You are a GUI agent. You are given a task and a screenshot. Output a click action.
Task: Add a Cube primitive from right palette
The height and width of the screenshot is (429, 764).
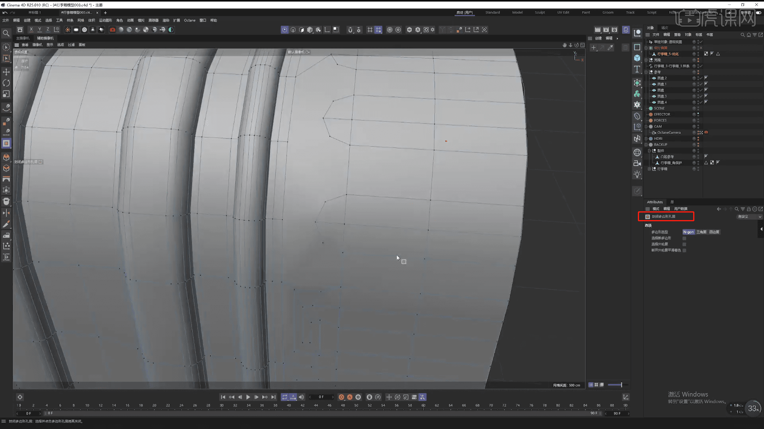pos(637,58)
